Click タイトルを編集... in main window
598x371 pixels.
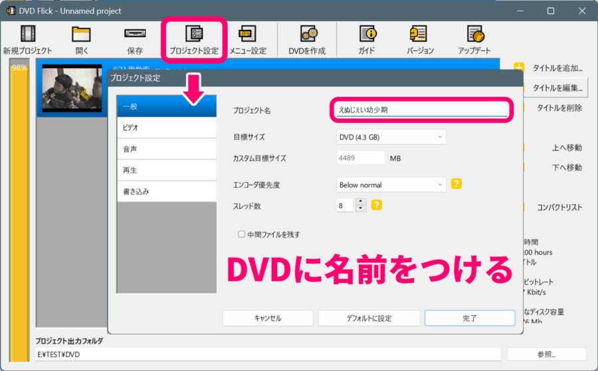click(x=556, y=88)
